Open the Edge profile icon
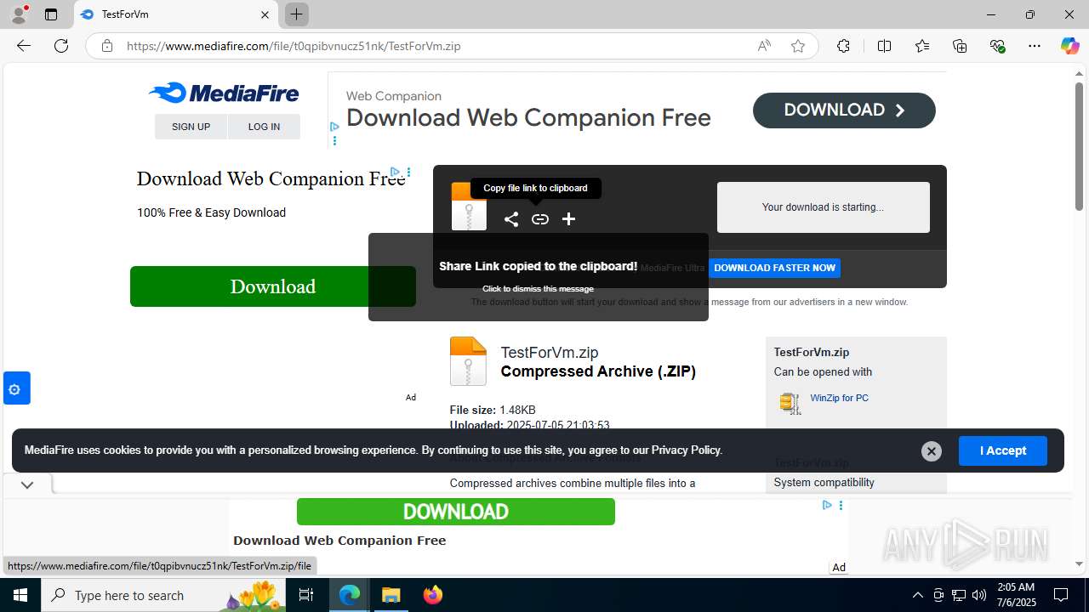Image resolution: width=1089 pixels, height=612 pixels. [x=19, y=14]
